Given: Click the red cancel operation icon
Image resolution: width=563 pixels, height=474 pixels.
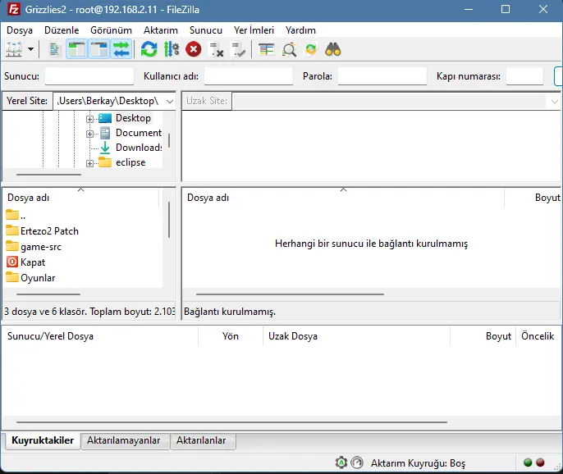Looking at the screenshot, I should [194, 49].
